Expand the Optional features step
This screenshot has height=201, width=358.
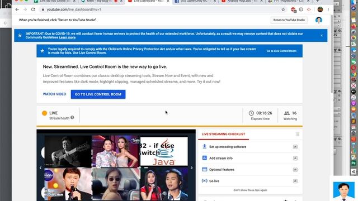pyautogui.click(x=295, y=170)
